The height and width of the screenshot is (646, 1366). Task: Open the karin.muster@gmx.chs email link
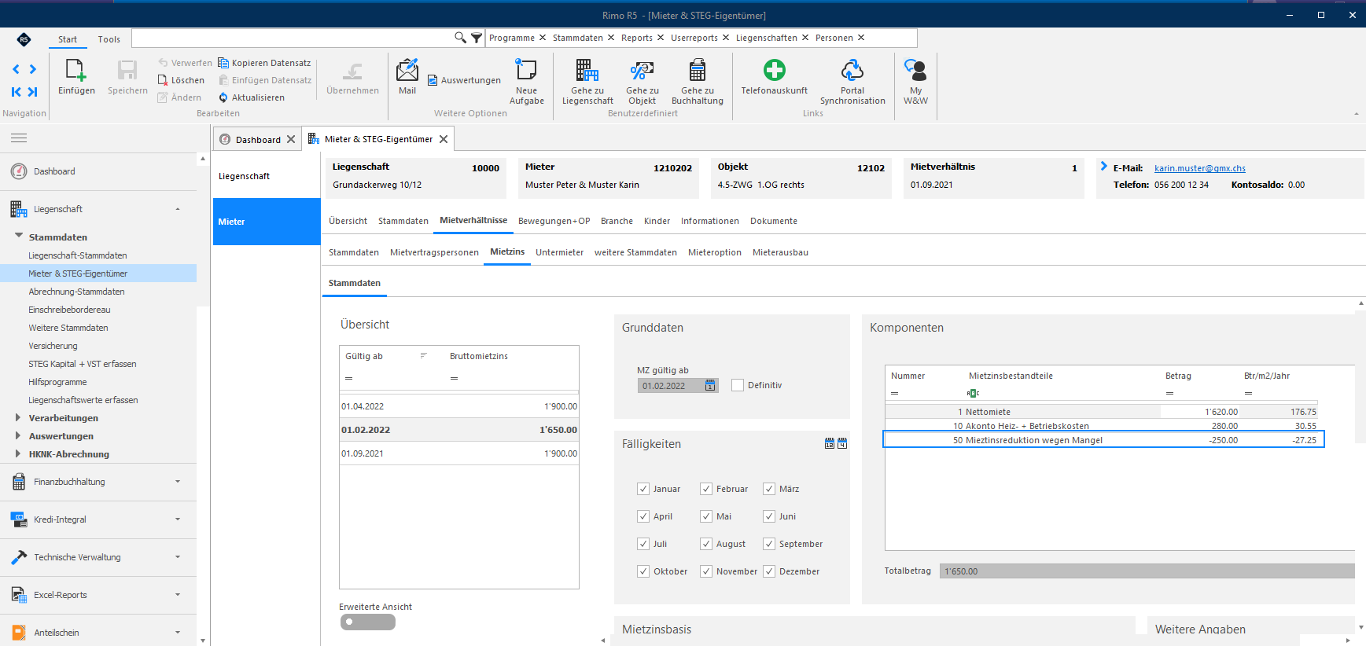click(1199, 168)
